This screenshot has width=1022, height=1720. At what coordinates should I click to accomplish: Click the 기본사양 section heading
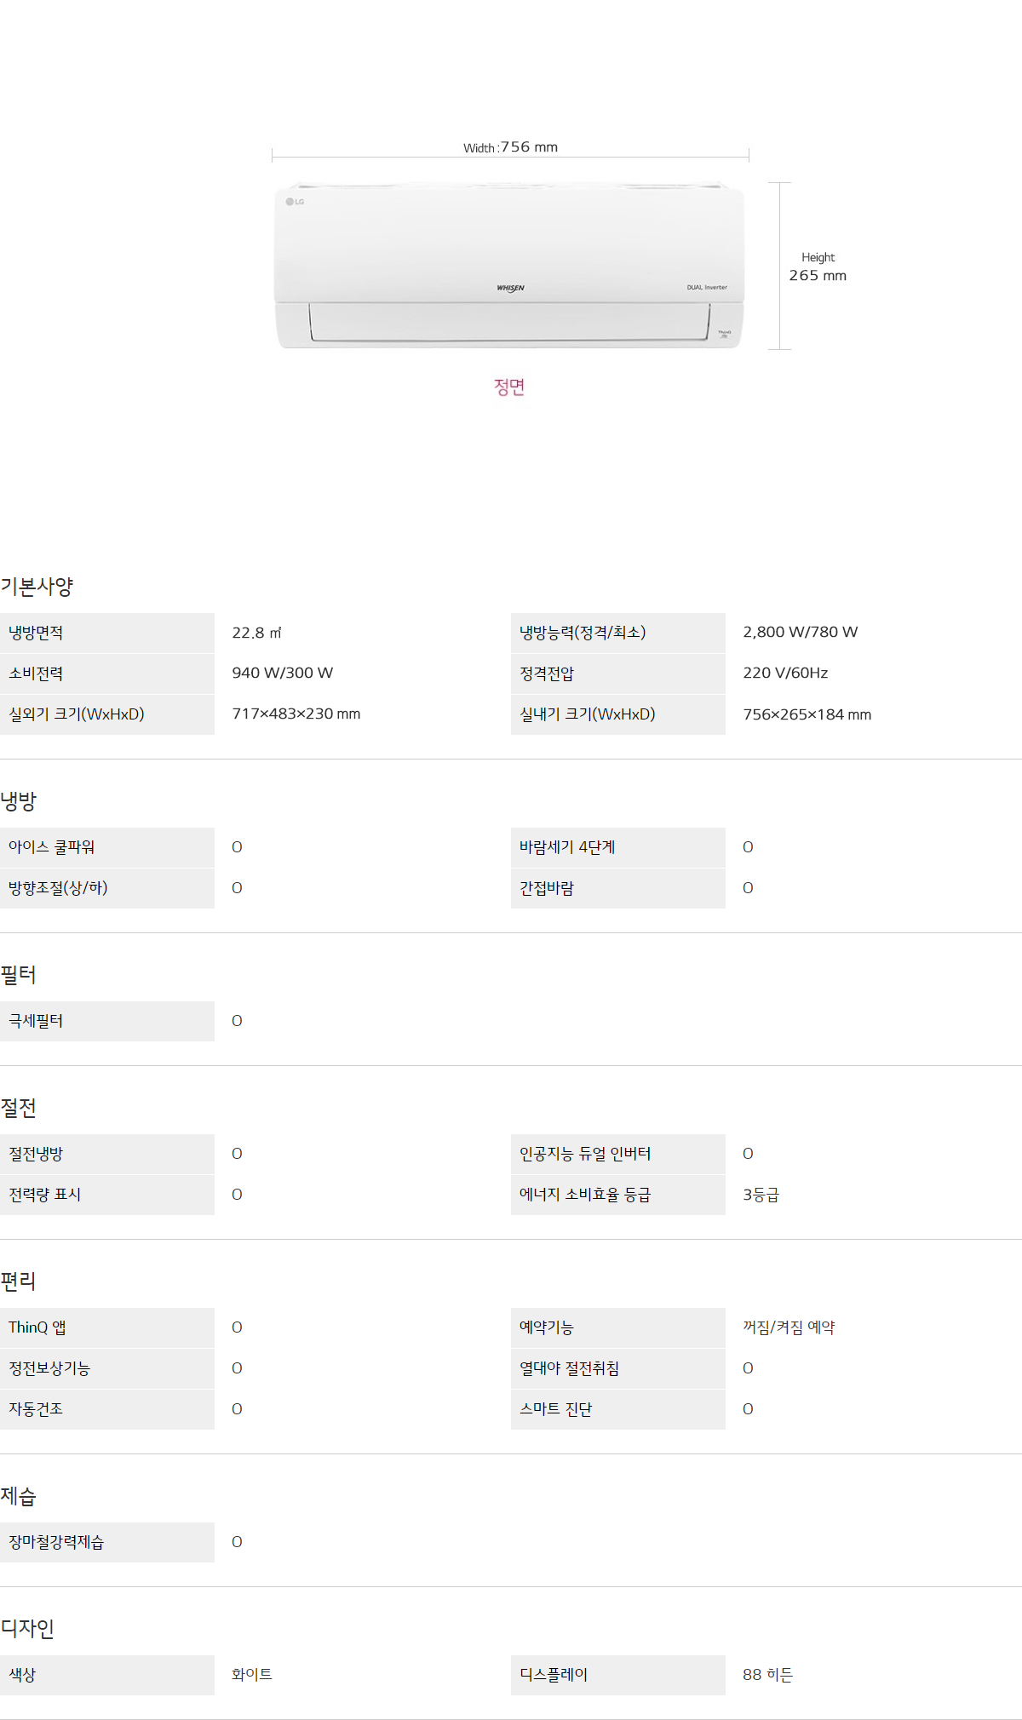[x=37, y=587]
